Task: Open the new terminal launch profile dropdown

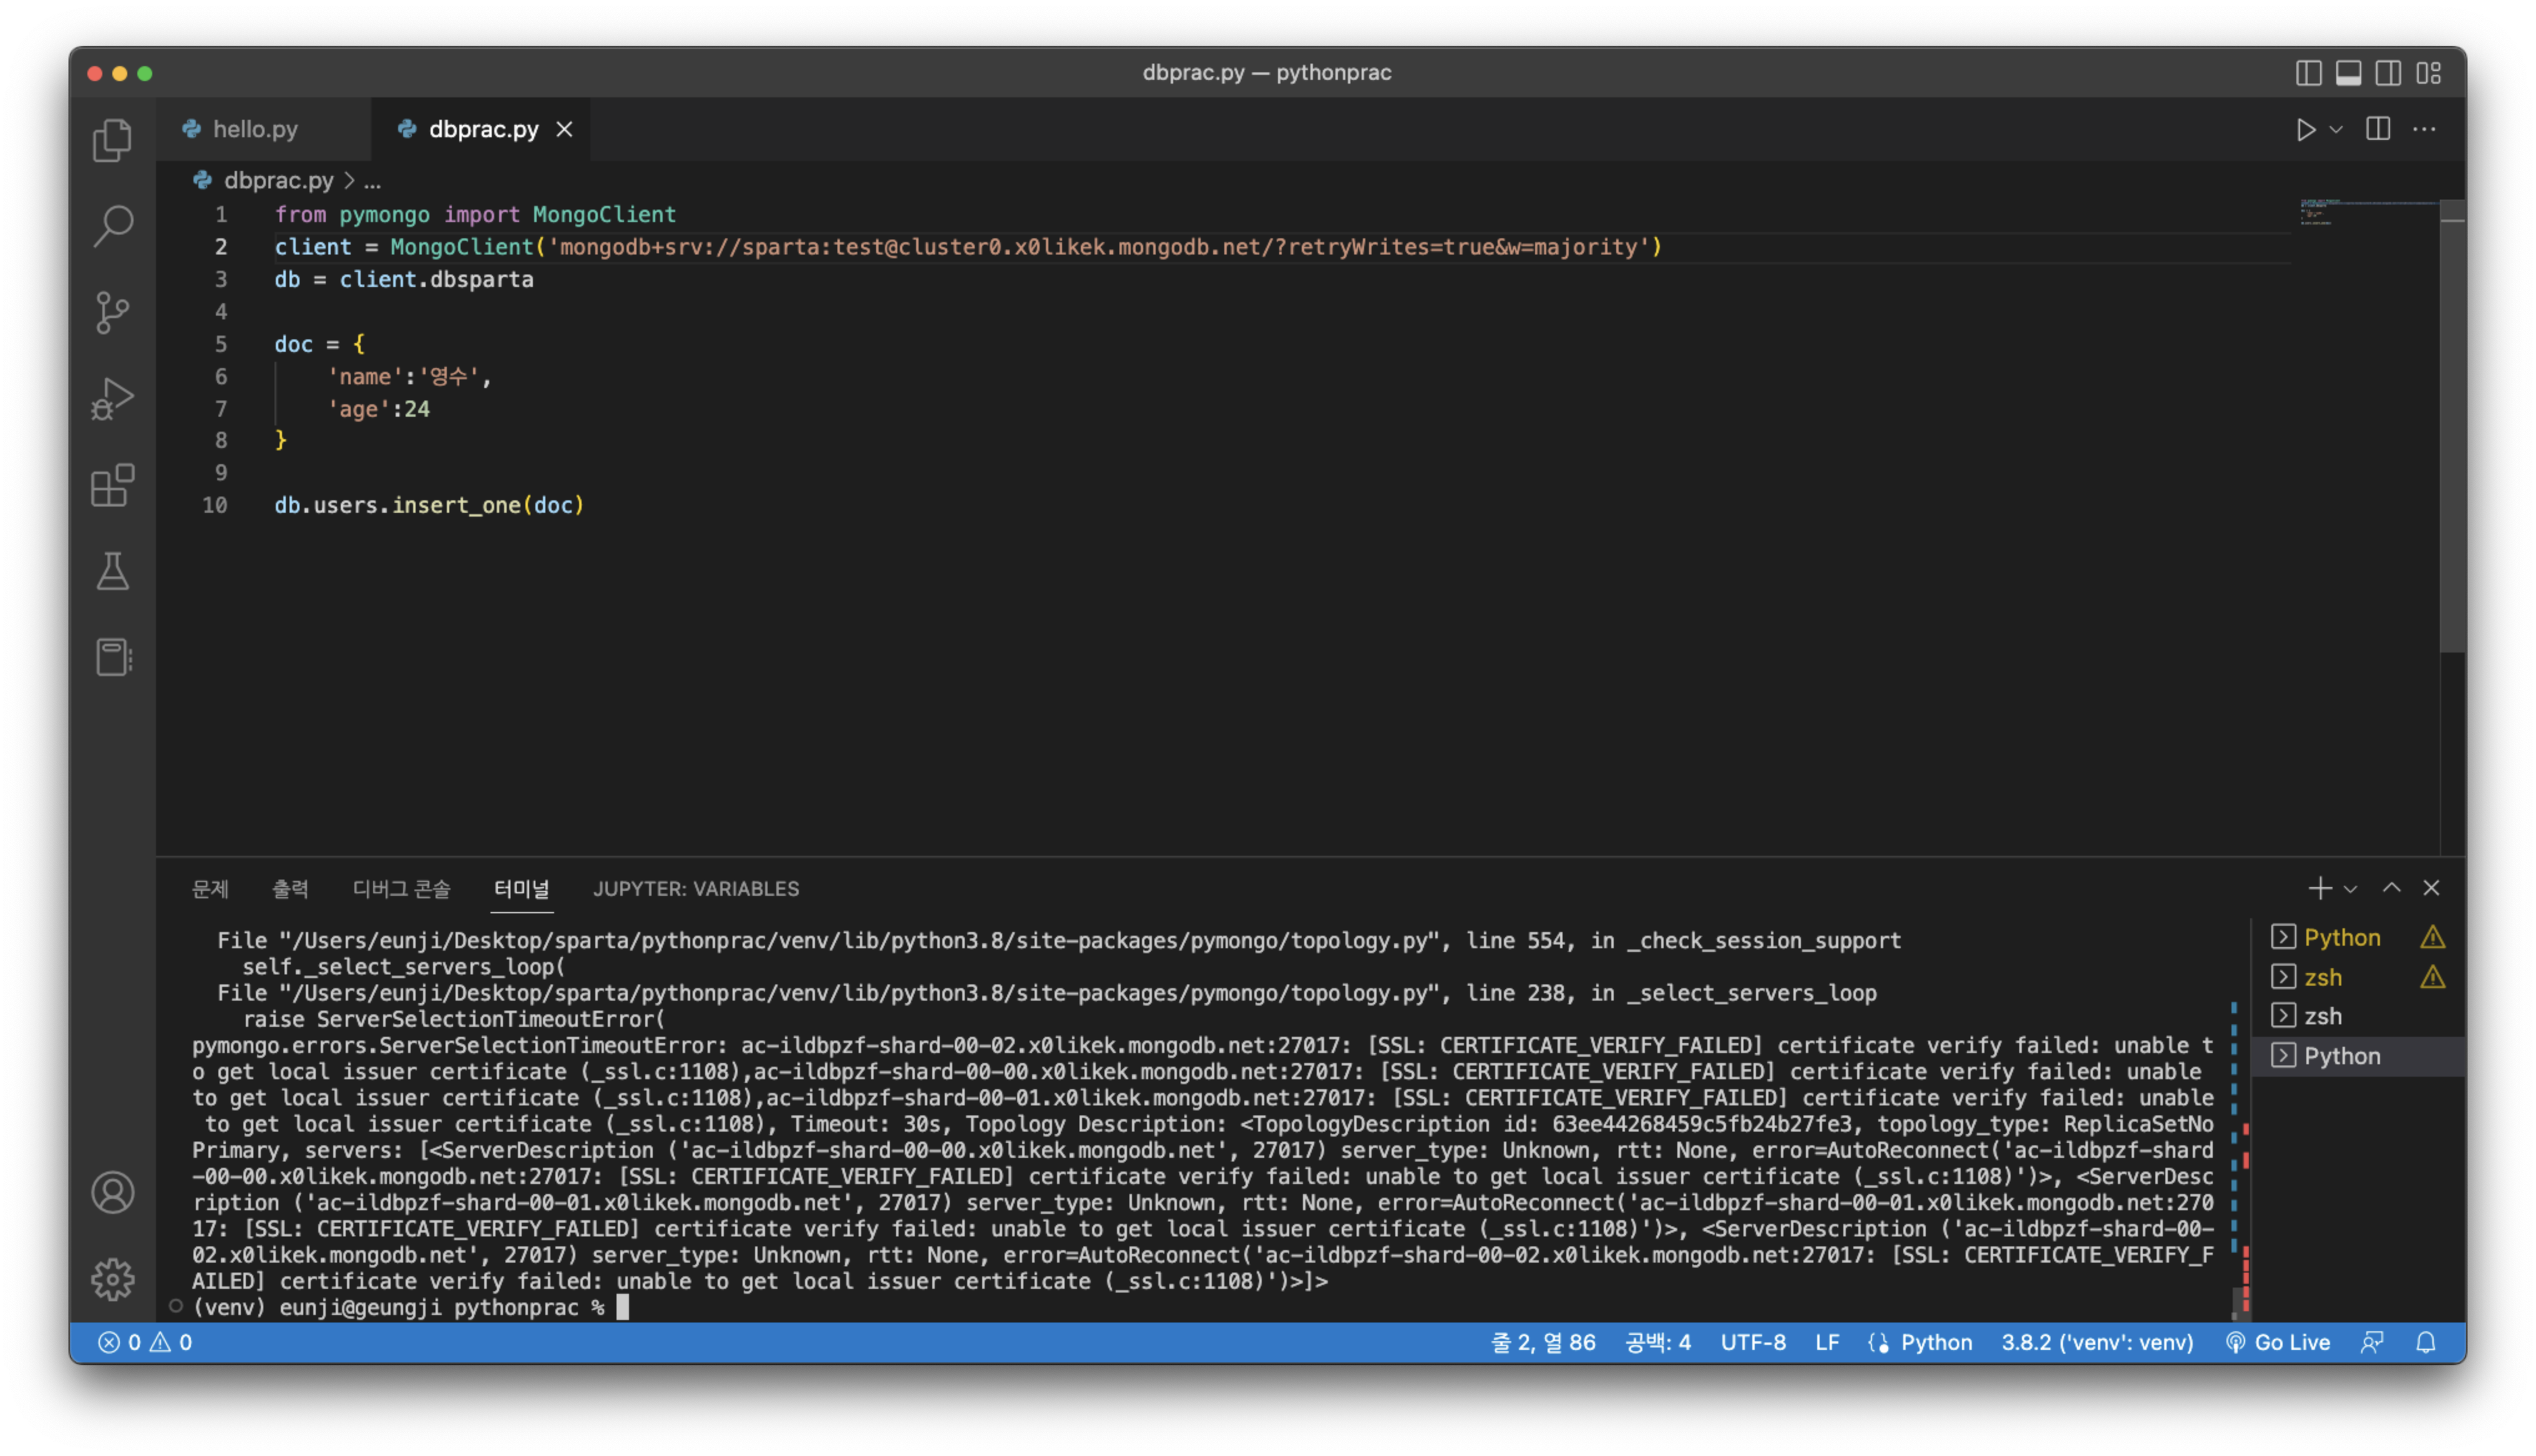Action: [x=2350, y=889]
